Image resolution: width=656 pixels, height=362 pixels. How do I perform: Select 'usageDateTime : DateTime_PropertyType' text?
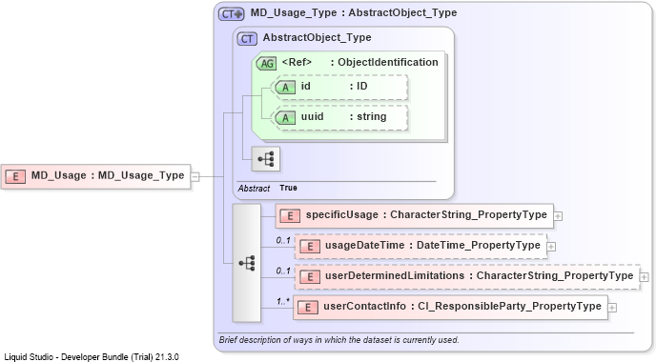coord(433,246)
